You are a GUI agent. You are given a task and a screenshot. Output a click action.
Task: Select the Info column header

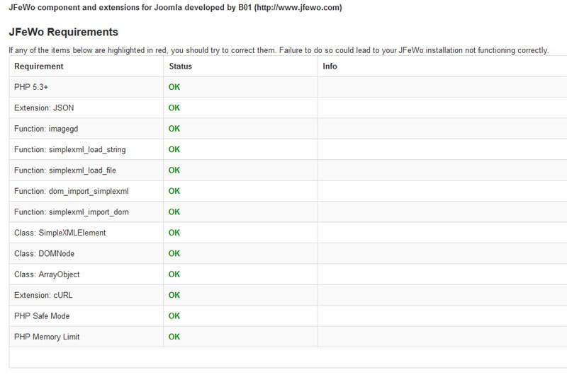click(330, 66)
